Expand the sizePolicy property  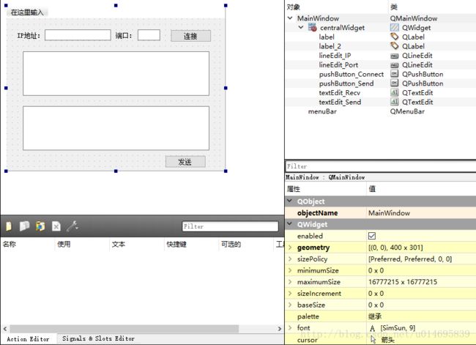(290, 259)
